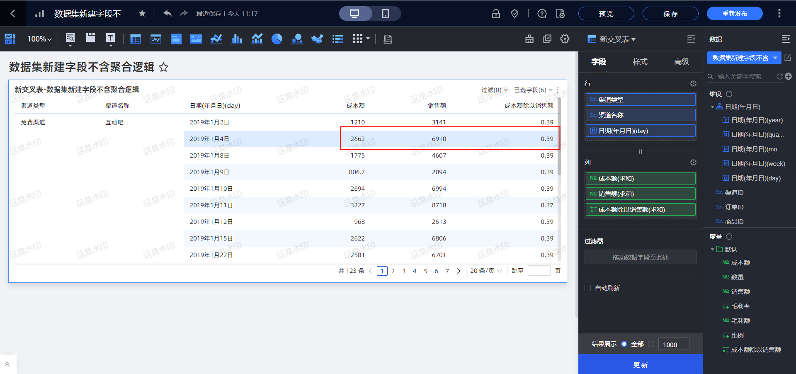The image size is (796, 374).
Task: Click the keyword search input field
Action: click(x=744, y=77)
